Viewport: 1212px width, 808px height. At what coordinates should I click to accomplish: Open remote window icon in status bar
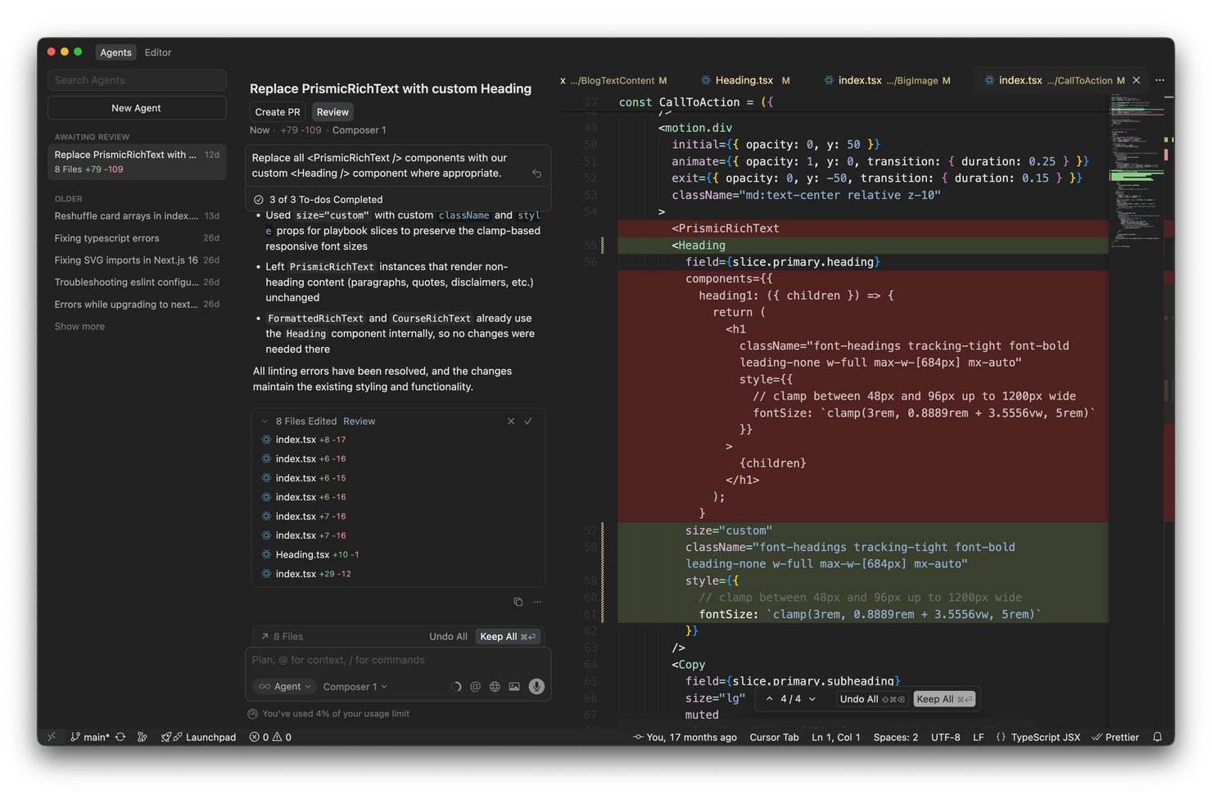pos(52,737)
